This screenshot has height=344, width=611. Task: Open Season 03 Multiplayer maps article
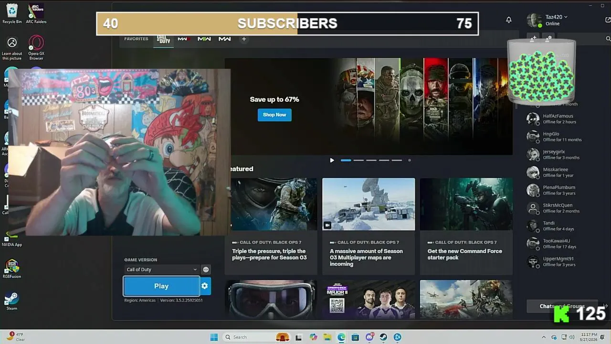coord(369,226)
